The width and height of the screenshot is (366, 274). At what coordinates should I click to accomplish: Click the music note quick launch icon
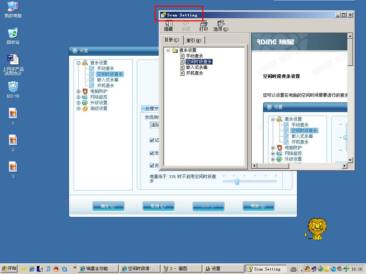tap(48, 269)
